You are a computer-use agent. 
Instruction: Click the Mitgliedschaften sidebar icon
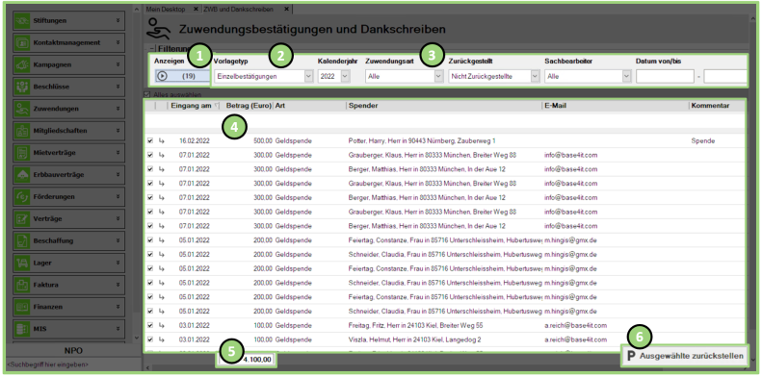click(x=22, y=131)
